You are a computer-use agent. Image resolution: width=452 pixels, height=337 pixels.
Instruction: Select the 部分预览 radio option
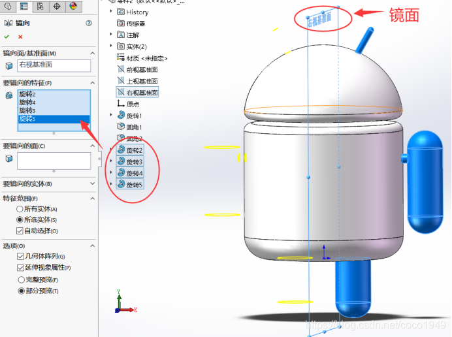point(21,291)
